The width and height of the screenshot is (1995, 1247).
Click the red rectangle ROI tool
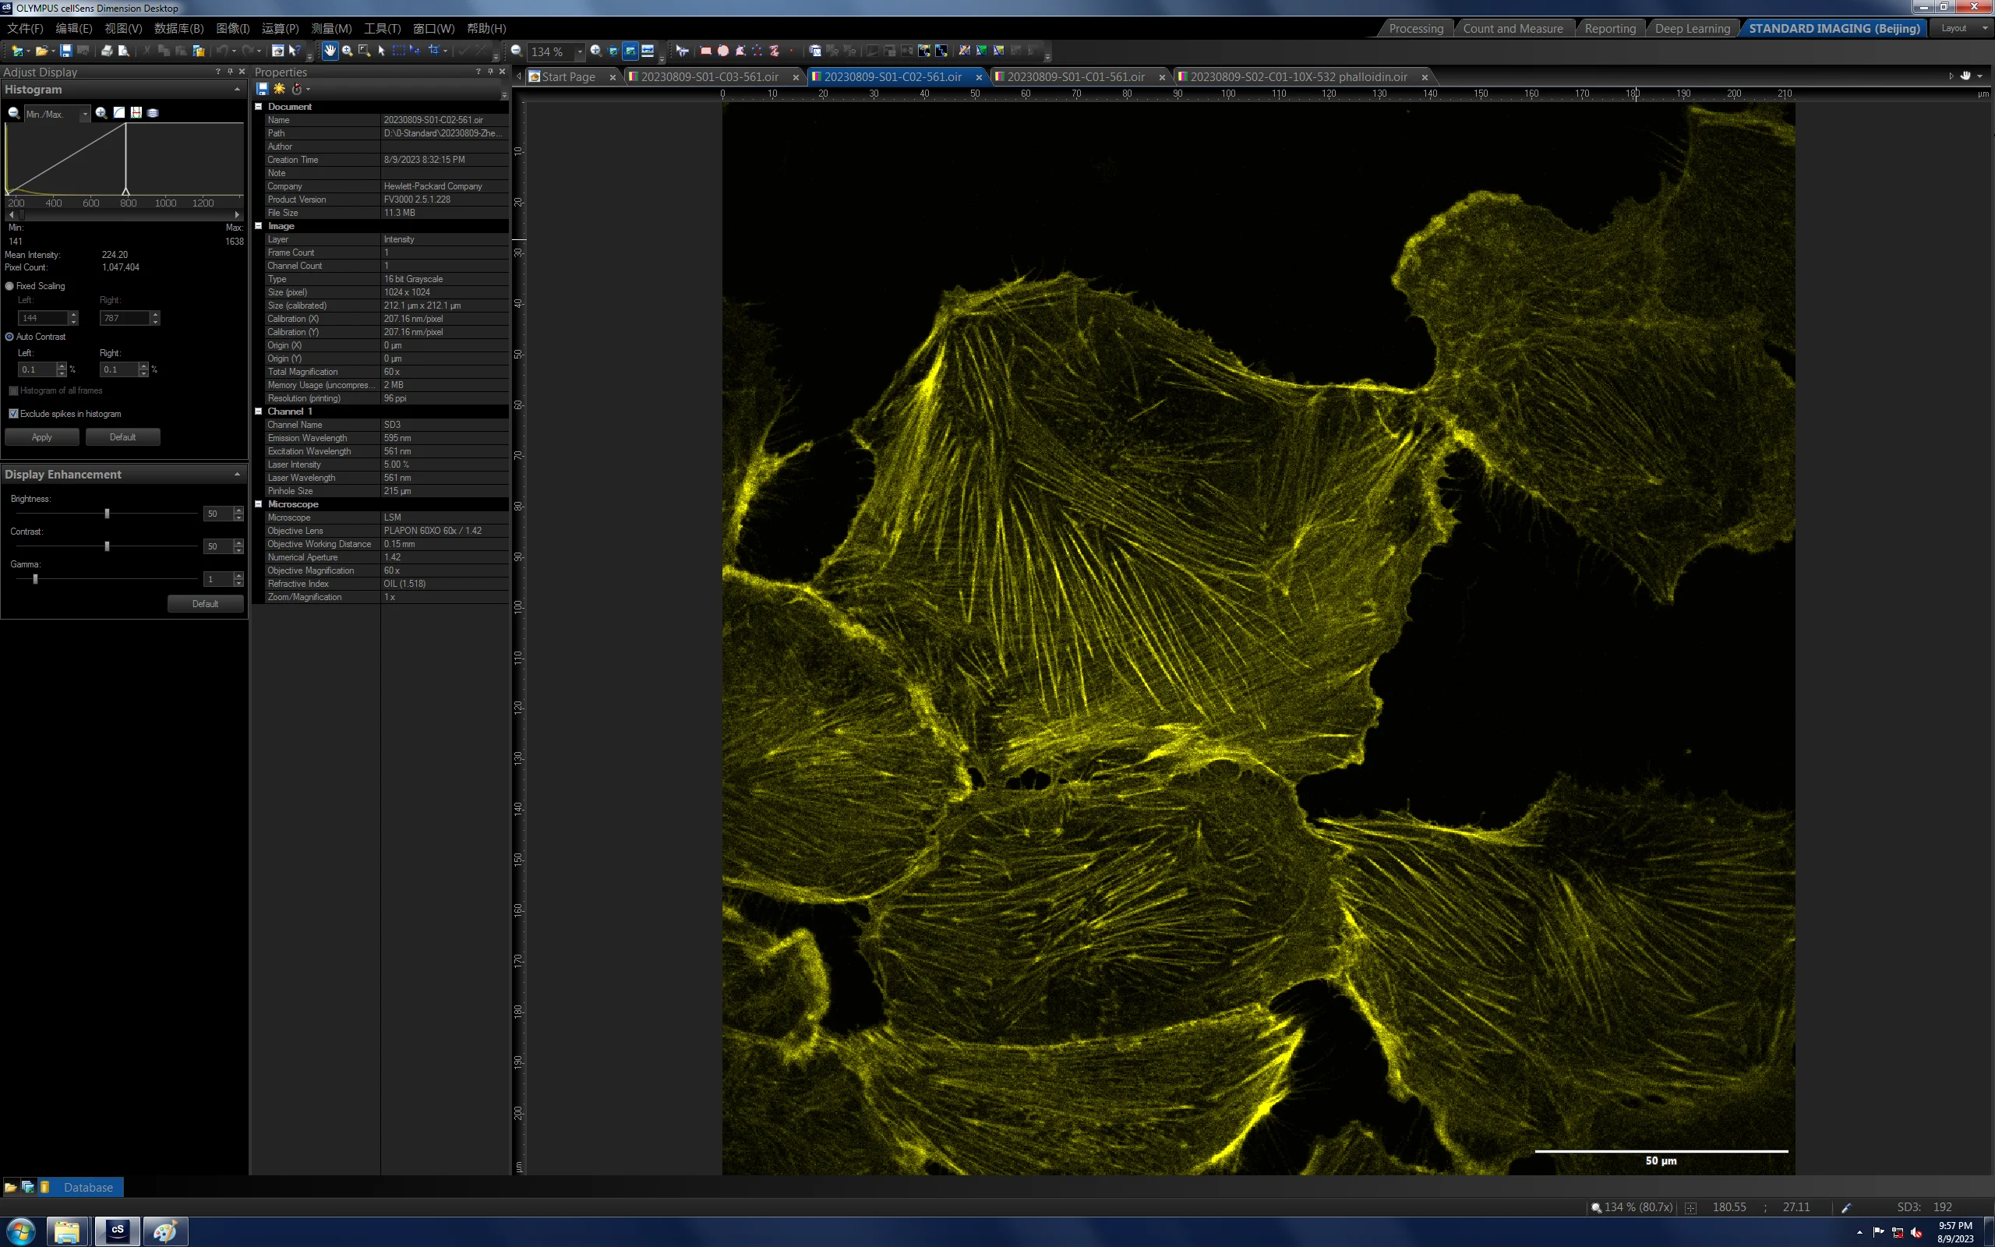(706, 51)
